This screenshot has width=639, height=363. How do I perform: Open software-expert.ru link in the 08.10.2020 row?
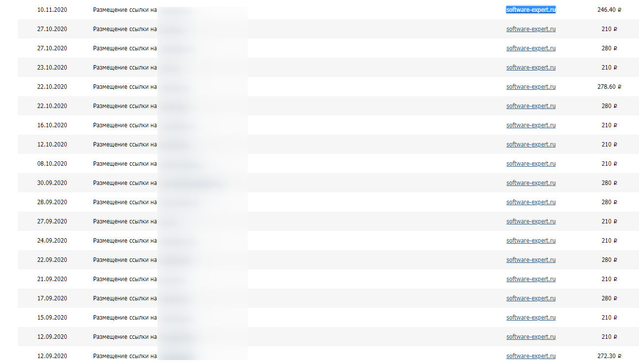(531, 164)
